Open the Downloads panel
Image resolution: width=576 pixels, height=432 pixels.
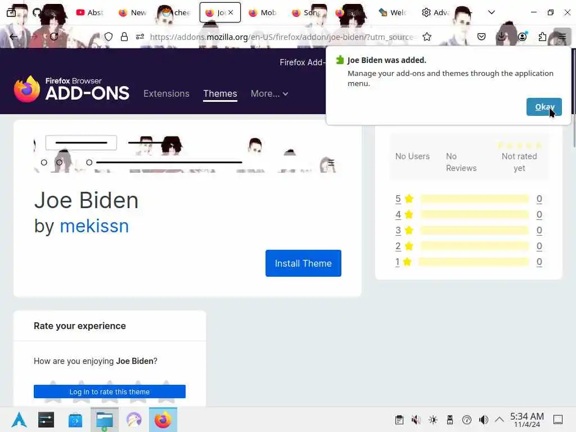pos(501,37)
